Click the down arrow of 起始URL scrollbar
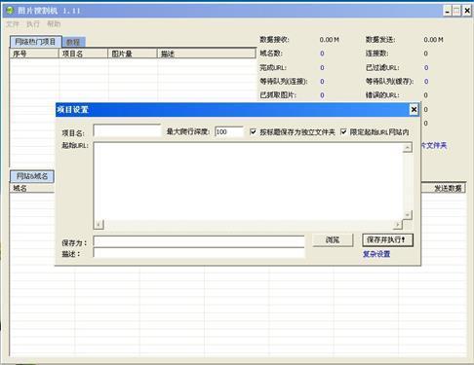 click(408, 214)
